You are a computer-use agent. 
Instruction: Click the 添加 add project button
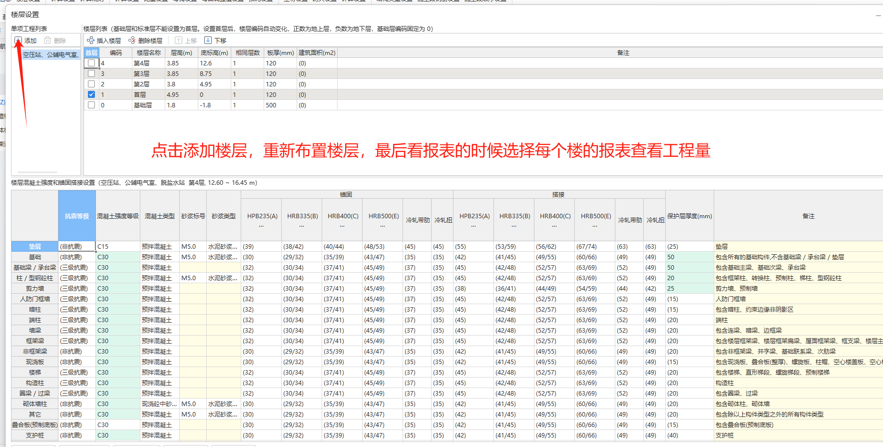click(x=25, y=40)
